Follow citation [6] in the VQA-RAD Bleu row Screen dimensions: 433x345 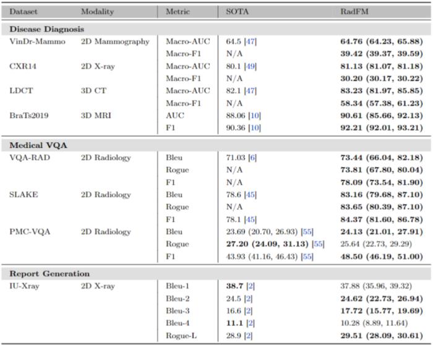pyautogui.click(x=252, y=158)
